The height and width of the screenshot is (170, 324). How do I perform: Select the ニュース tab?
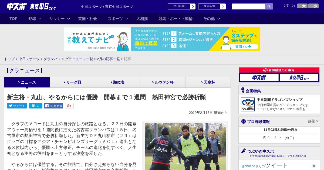(27, 82)
